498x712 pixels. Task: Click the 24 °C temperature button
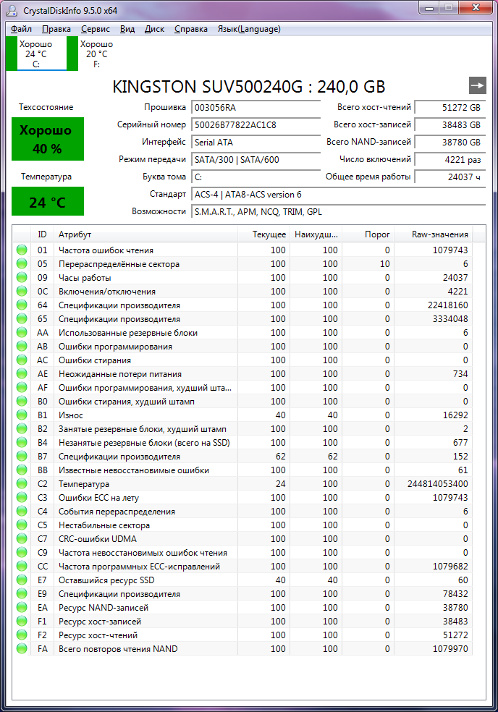[x=48, y=201]
